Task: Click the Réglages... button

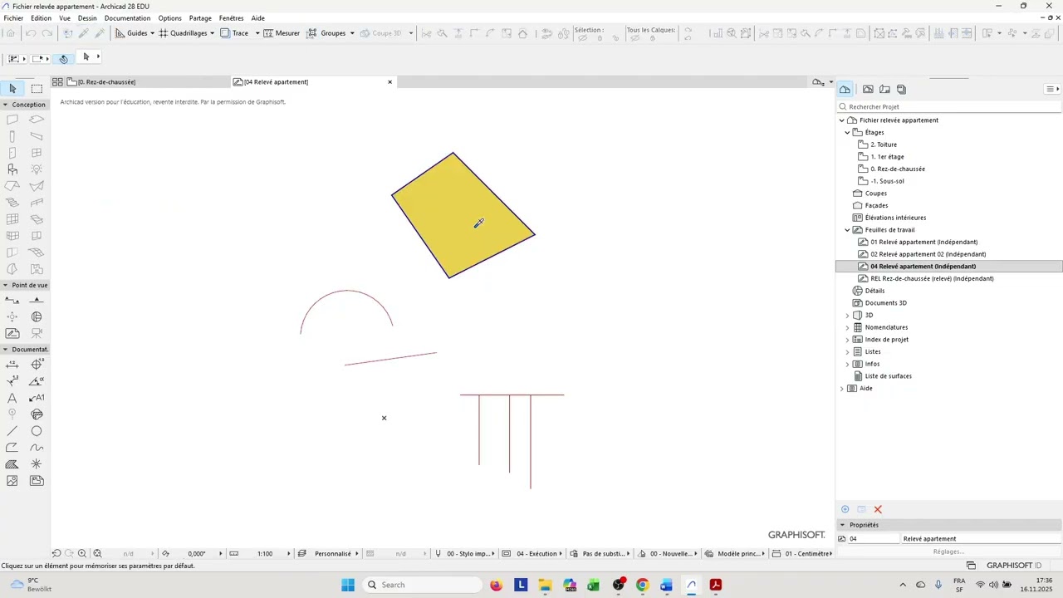Action: (x=948, y=551)
